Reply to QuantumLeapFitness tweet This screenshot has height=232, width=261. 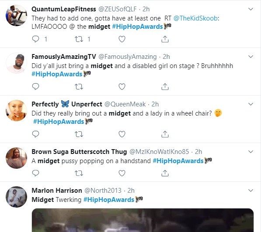click(x=35, y=39)
